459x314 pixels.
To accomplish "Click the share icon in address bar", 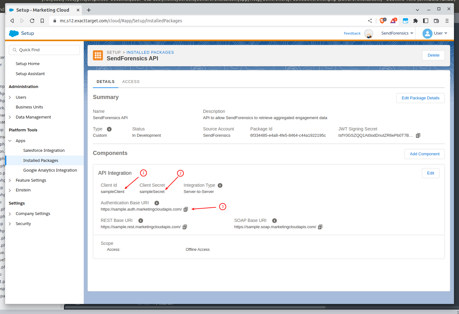I will tap(370, 21).
